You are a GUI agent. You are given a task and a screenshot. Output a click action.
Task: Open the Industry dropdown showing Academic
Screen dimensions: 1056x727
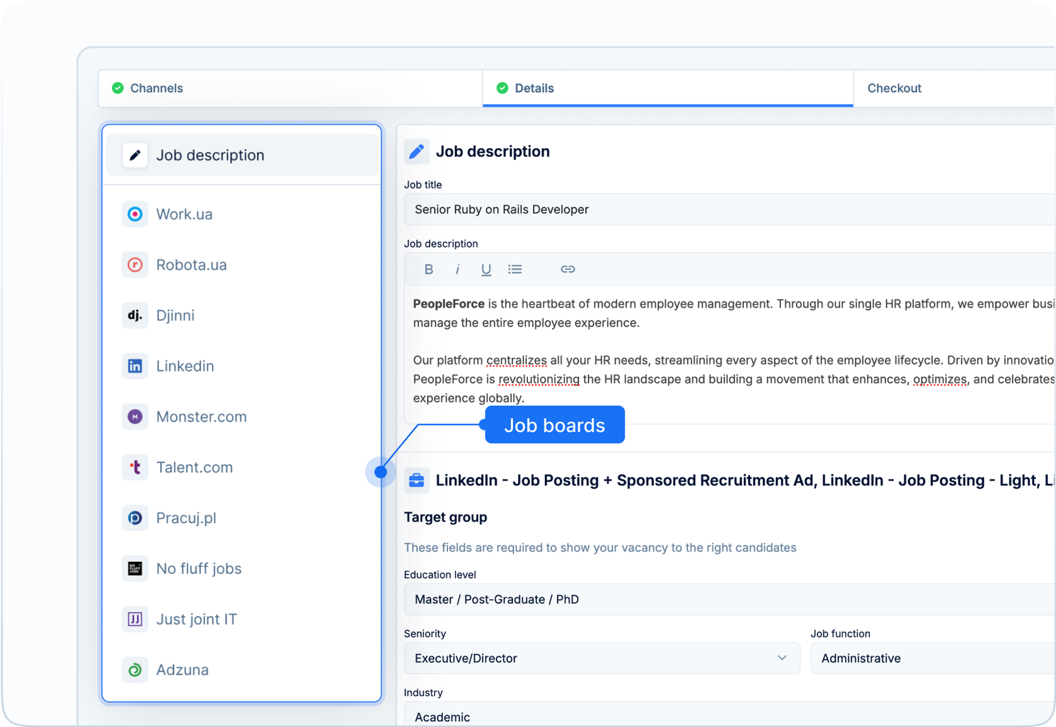click(x=730, y=714)
